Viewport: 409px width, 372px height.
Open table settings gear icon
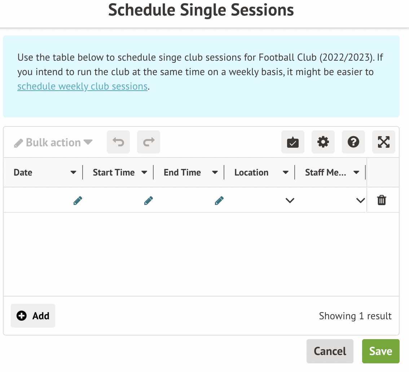[323, 142]
